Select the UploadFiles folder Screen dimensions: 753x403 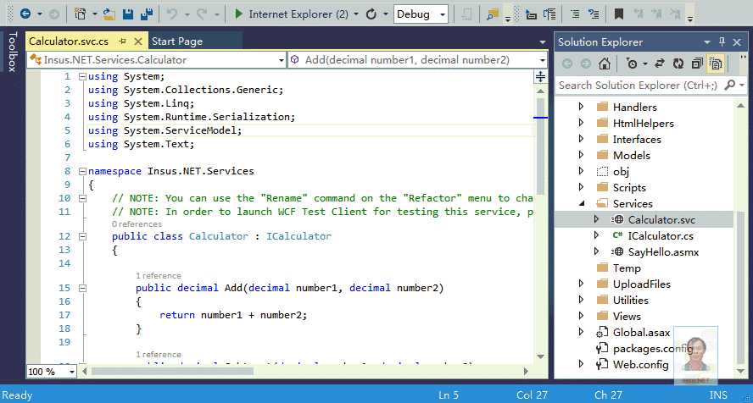click(x=642, y=284)
